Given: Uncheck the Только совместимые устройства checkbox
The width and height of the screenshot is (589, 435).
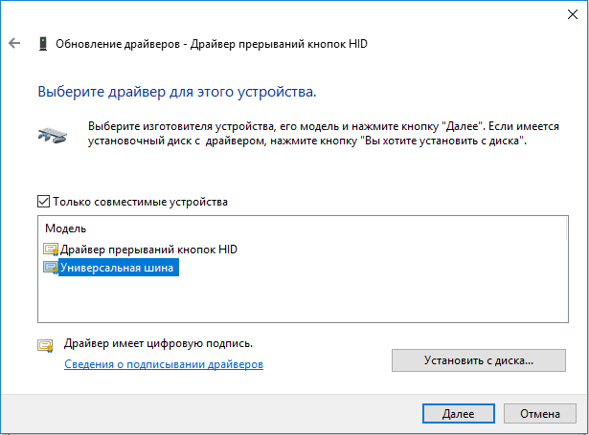Looking at the screenshot, I should [x=43, y=202].
